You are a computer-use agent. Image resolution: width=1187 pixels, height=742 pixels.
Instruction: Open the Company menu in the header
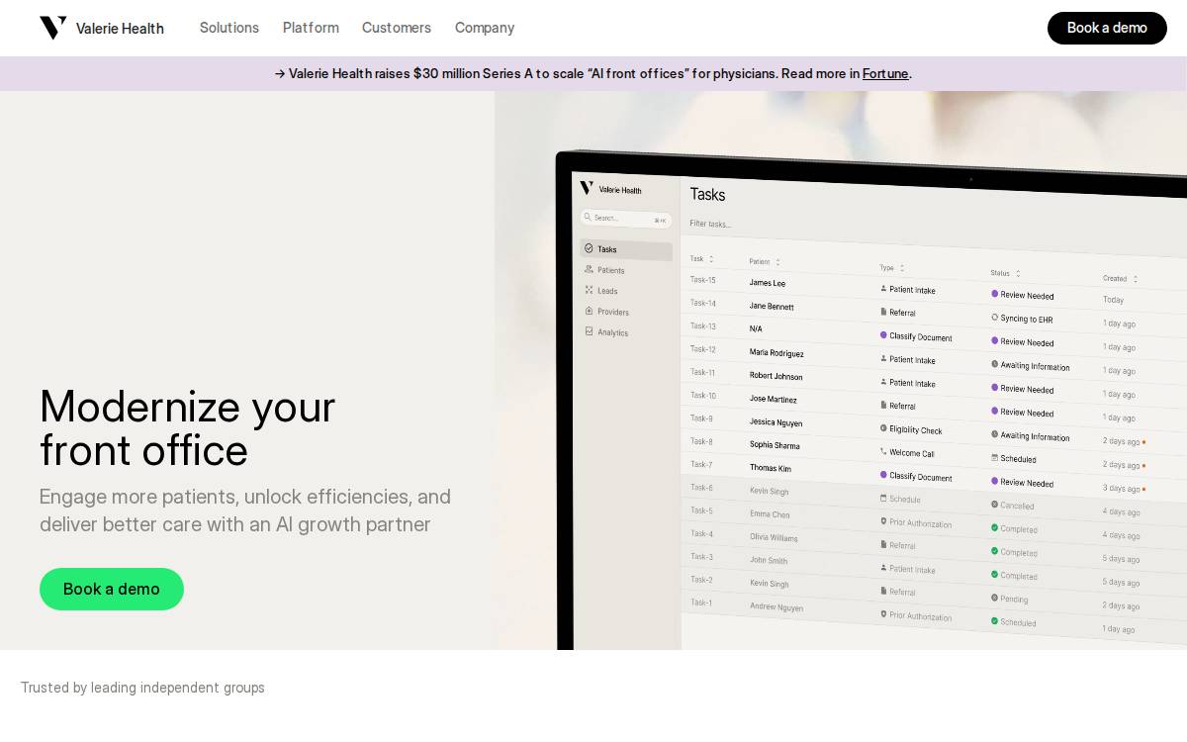tap(485, 28)
